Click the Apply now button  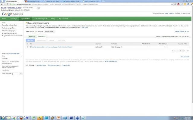(30, 40)
